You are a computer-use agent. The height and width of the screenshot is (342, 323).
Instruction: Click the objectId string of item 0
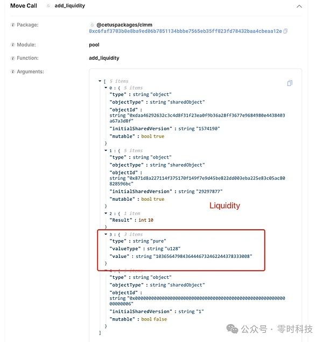(197, 118)
